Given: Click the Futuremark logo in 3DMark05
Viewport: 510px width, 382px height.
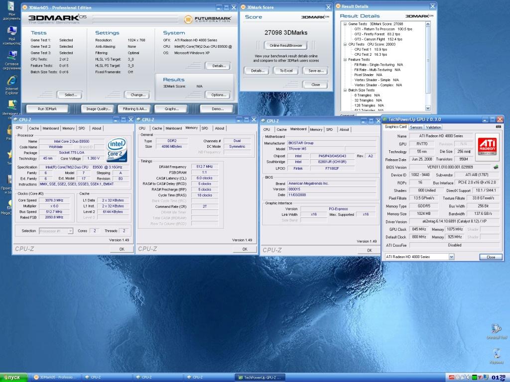Looking at the screenshot, I should (208, 19).
